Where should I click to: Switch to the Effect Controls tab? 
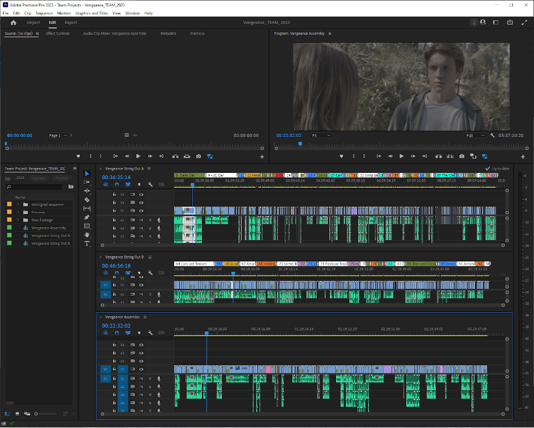tap(58, 34)
